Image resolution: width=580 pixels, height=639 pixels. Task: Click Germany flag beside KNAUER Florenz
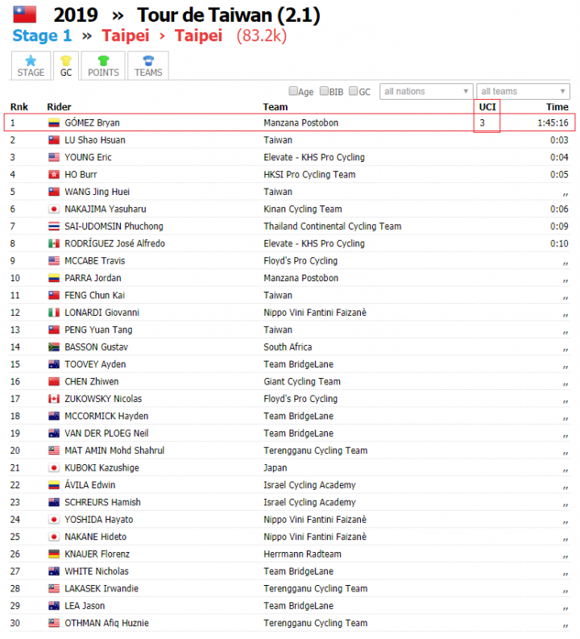(x=54, y=554)
